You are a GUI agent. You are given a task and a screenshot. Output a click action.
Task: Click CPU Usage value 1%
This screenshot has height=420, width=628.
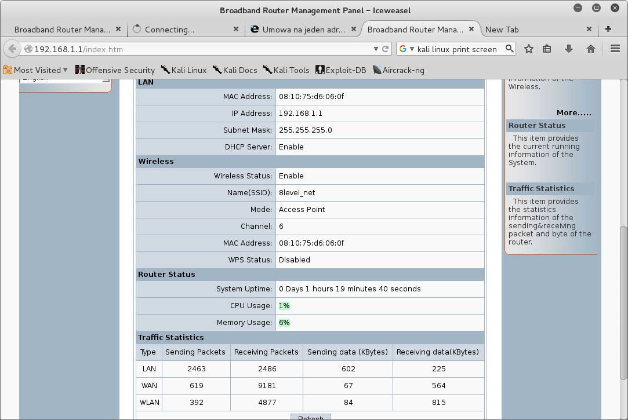pyautogui.click(x=284, y=306)
